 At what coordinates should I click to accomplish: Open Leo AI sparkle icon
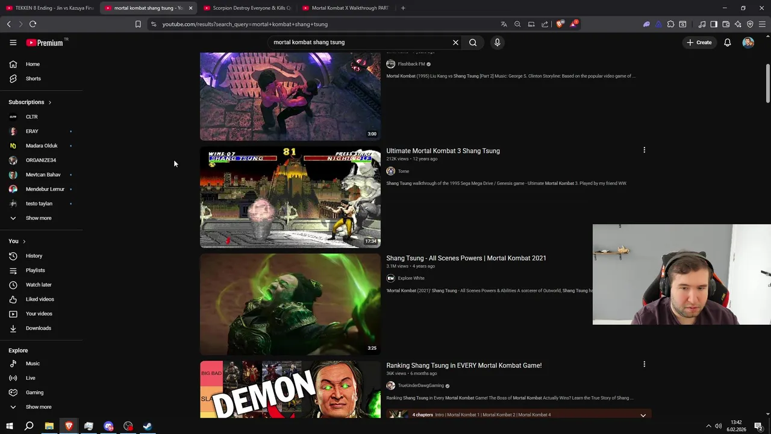[738, 24]
